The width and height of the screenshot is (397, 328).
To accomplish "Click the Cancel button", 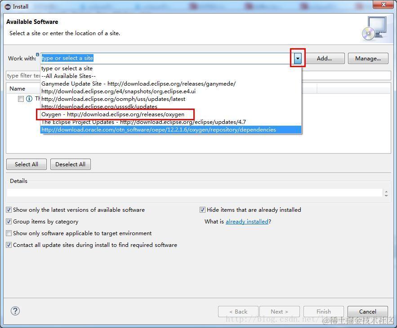I will pyautogui.click(x=368, y=311).
